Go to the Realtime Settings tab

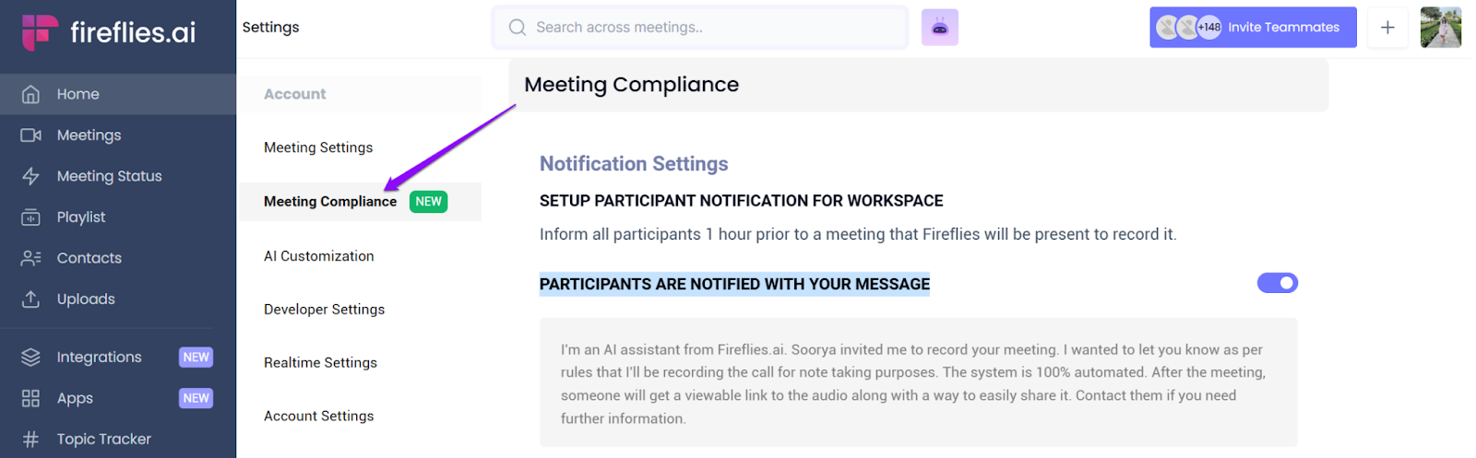click(320, 363)
